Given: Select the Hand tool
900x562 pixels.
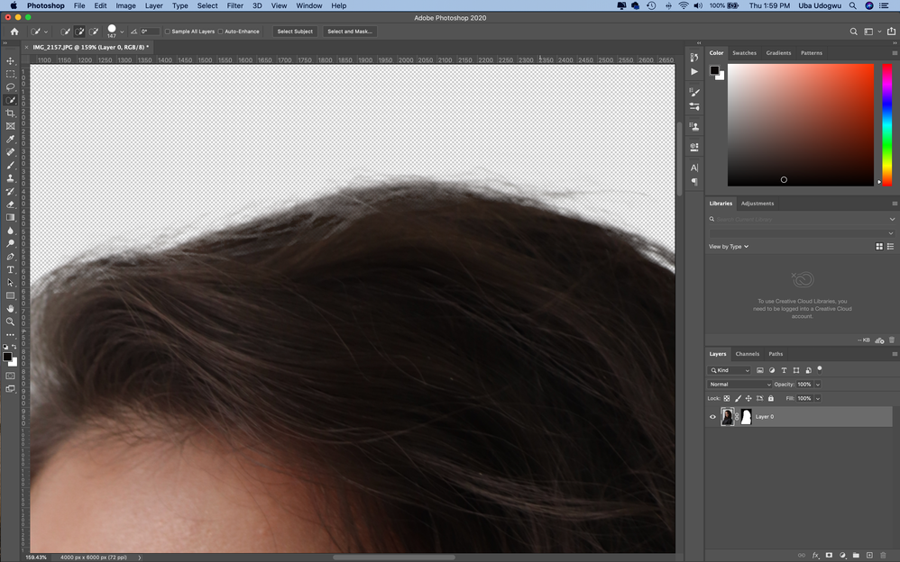Looking at the screenshot, I should tap(10, 309).
